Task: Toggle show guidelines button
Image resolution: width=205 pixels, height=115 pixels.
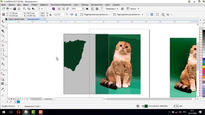Action: pos(101,9)
